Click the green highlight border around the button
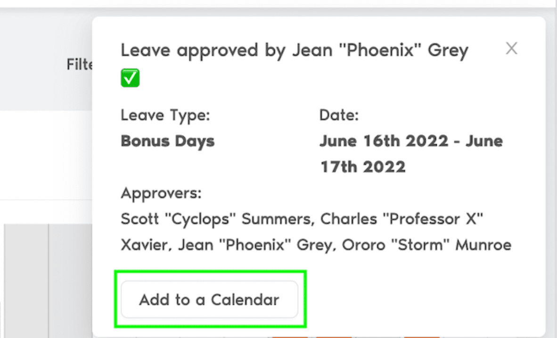The height and width of the screenshot is (338, 557). (x=210, y=273)
